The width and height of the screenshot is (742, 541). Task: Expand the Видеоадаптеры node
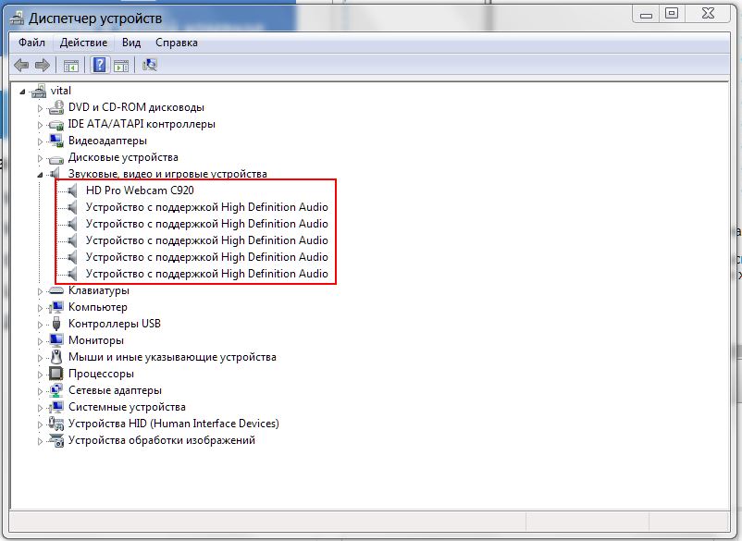(x=40, y=141)
